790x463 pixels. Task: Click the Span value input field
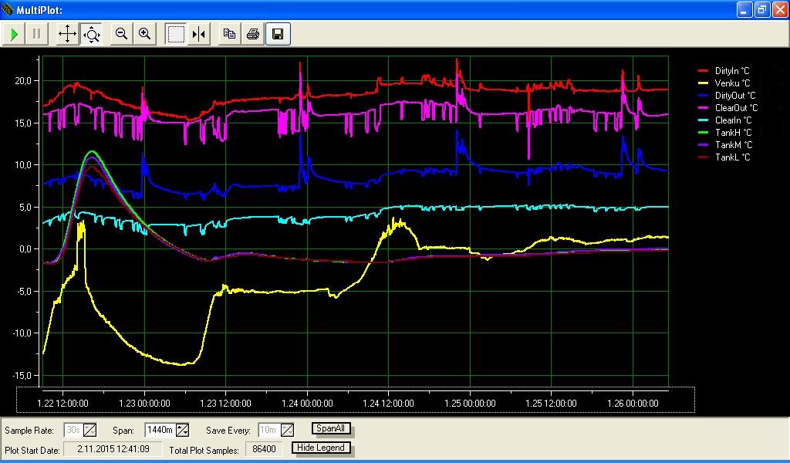(x=160, y=430)
